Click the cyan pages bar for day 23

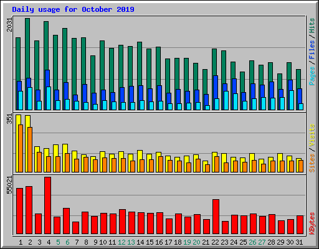point(226,100)
